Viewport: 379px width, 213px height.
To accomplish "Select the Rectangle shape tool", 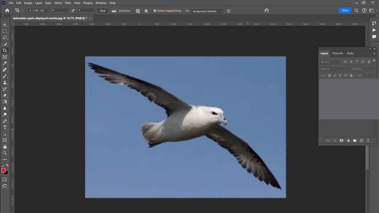I will pos(5,140).
